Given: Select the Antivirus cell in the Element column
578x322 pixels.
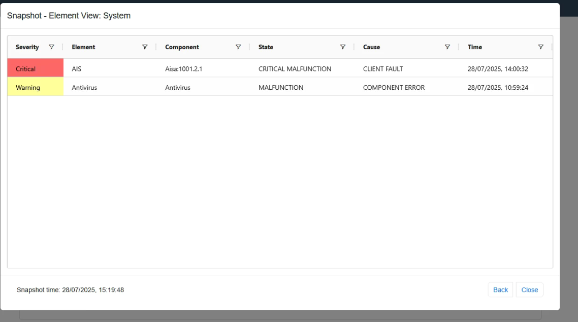Looking at the screenshot, I should pos(110,87).
